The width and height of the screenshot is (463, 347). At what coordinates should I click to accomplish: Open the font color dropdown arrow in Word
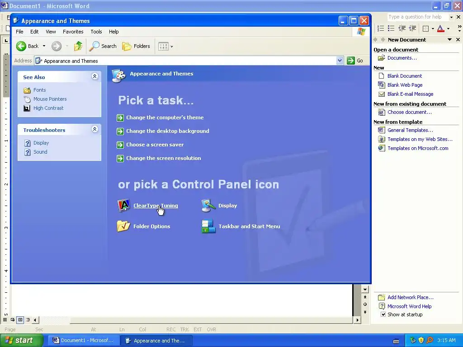[x=448, y=28]
